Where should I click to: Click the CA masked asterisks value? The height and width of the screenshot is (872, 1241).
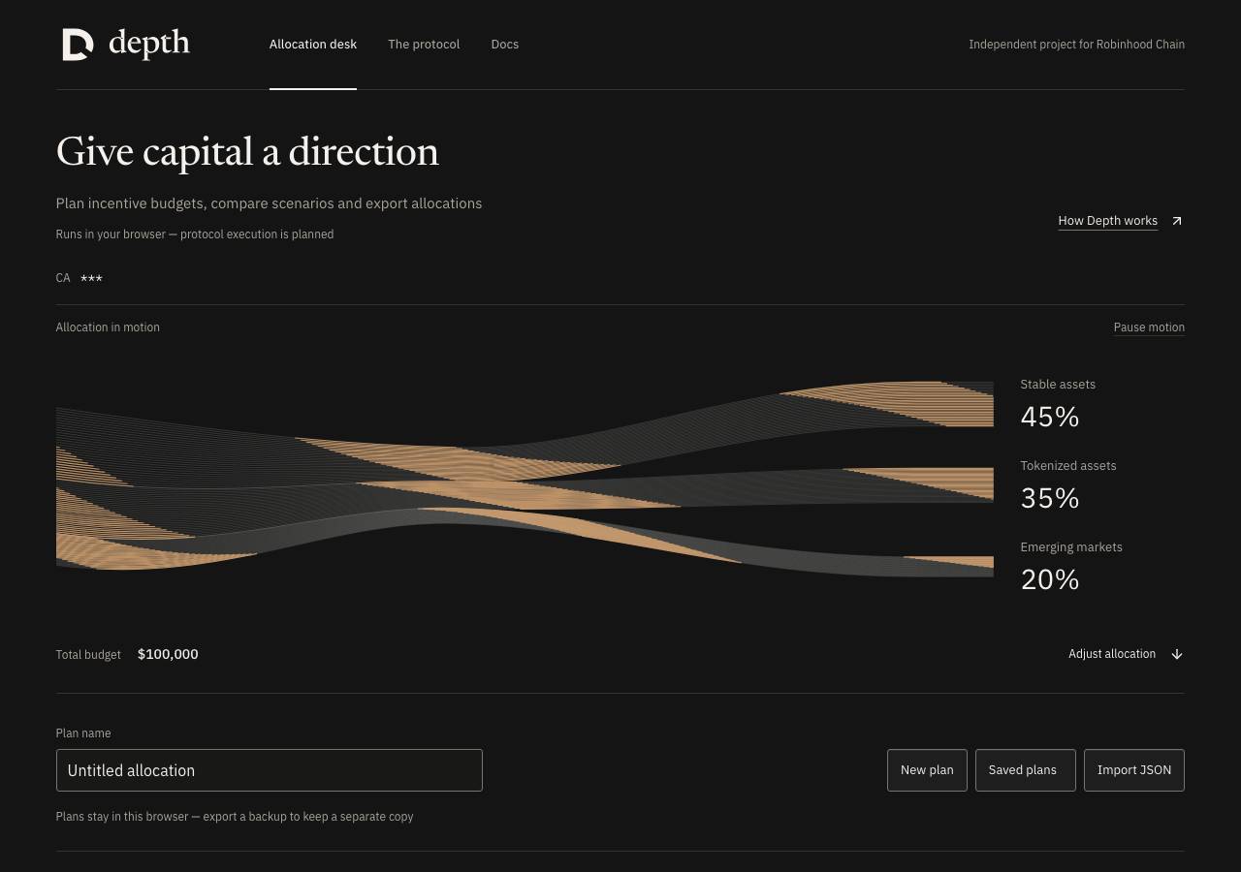[91, 278]
